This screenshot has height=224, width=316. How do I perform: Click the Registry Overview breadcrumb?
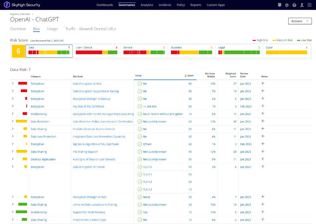click(x=20, y=14)
